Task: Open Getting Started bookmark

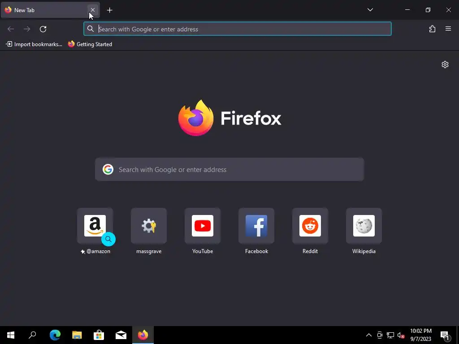Action: (90, 44)
